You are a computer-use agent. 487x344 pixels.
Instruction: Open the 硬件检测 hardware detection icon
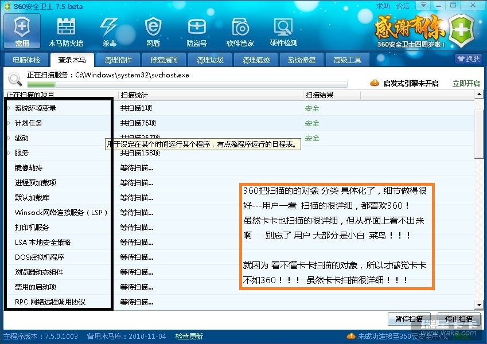[283, 31]
